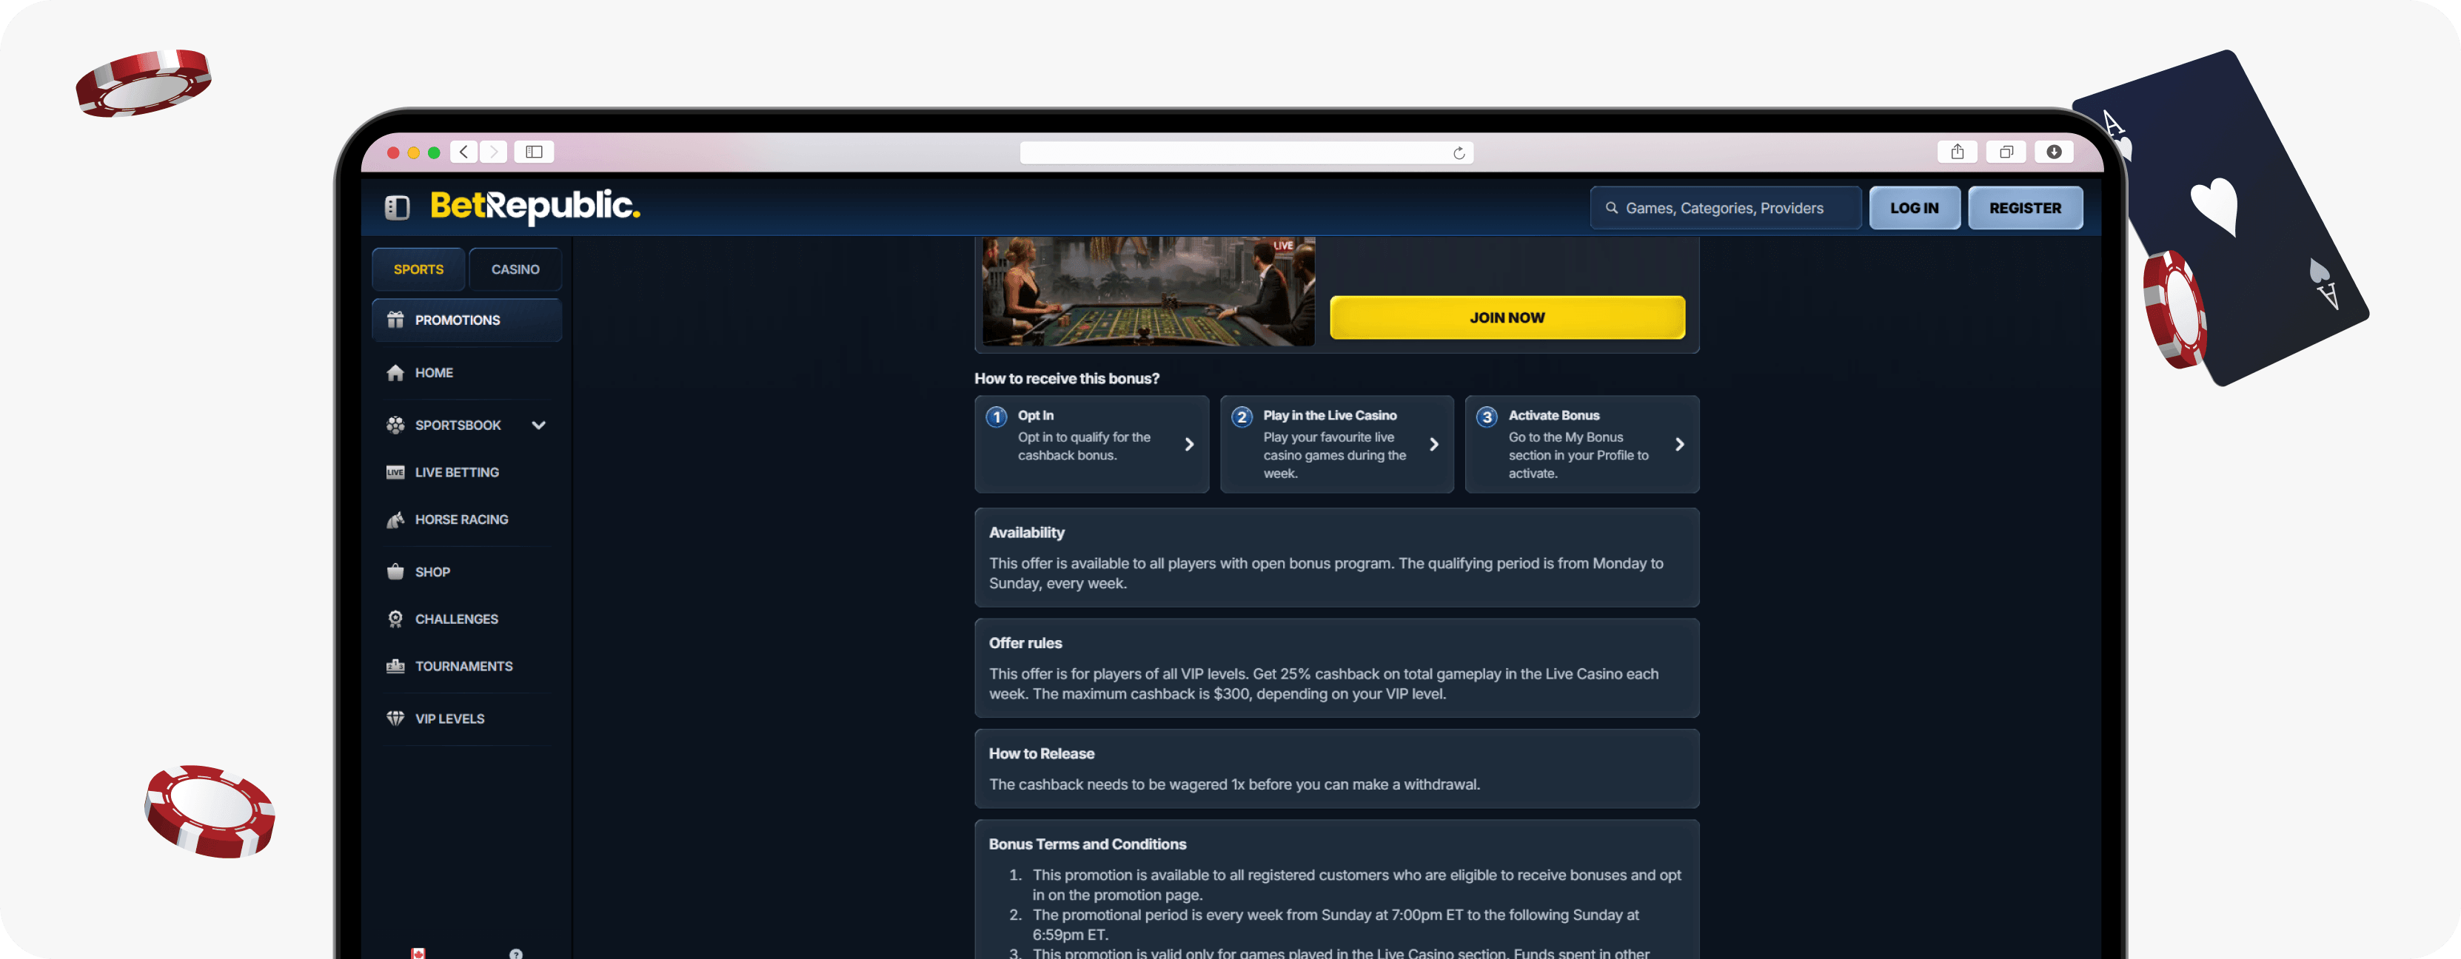Click the live casino promo image

pos(1148,292)
